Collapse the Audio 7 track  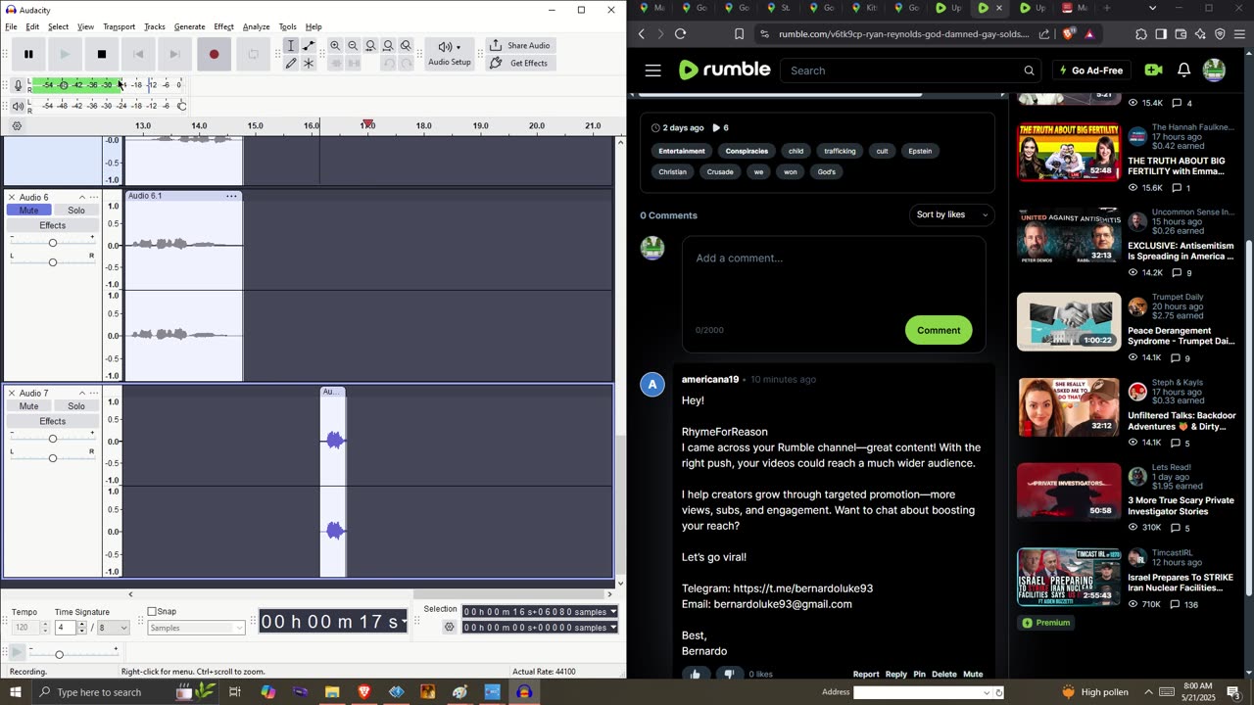coord(81,393)
